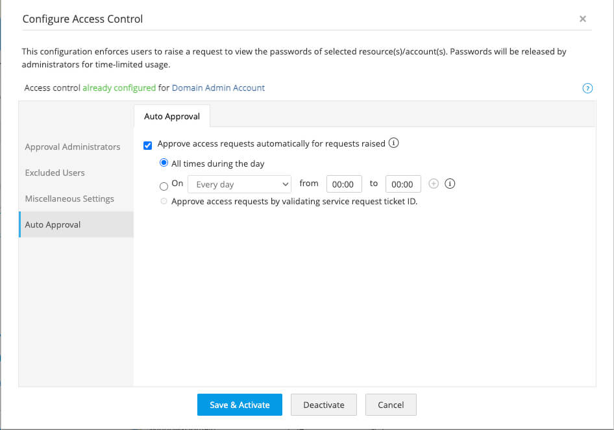
Task: Click info icon beside requests raised label
Action: tap(393, 143)
